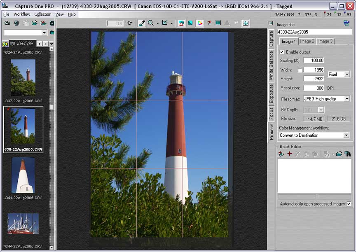Click the next collection tab arrow

click(x=46, y=44)
